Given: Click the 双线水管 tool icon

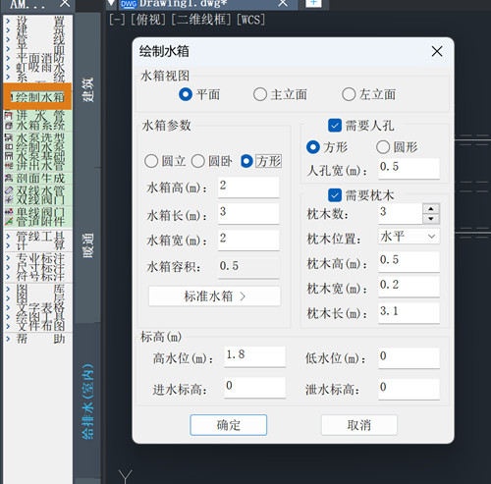Looking at the screenshot, I should pos(9,190).
